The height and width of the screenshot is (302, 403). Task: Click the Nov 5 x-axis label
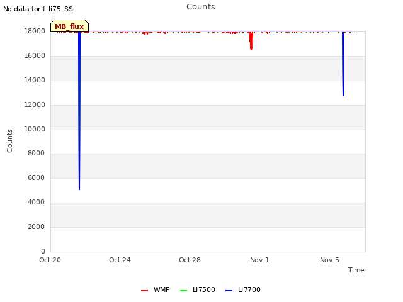click(329, 260)
